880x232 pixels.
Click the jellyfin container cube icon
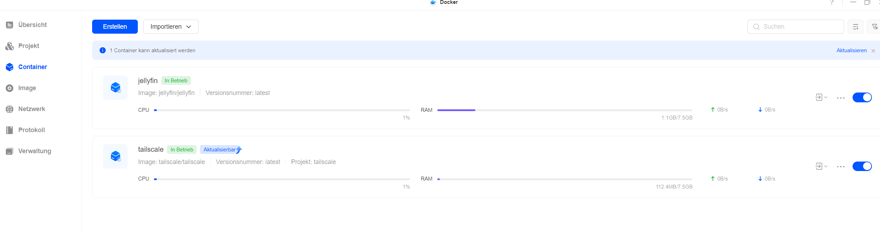[115, 87]
